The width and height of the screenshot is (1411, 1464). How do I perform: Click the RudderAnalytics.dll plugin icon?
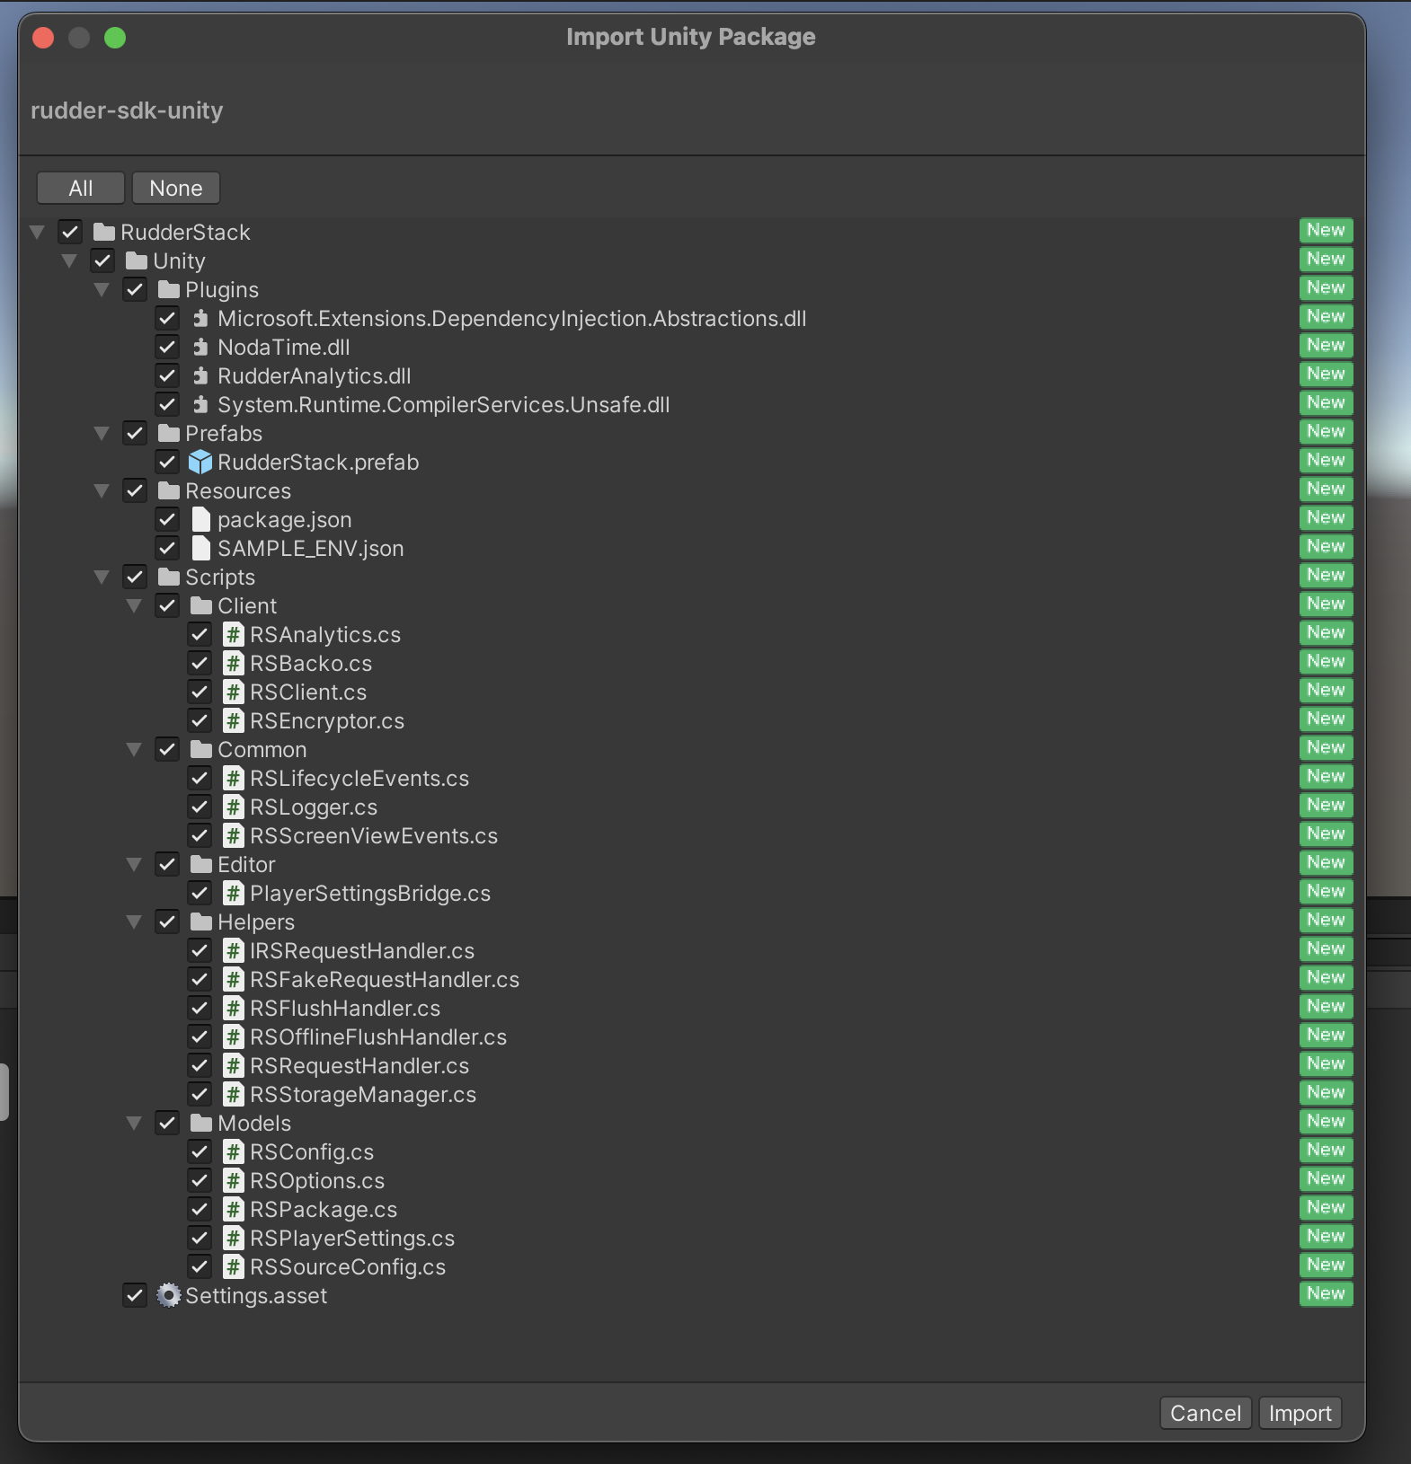click(200, 376)
